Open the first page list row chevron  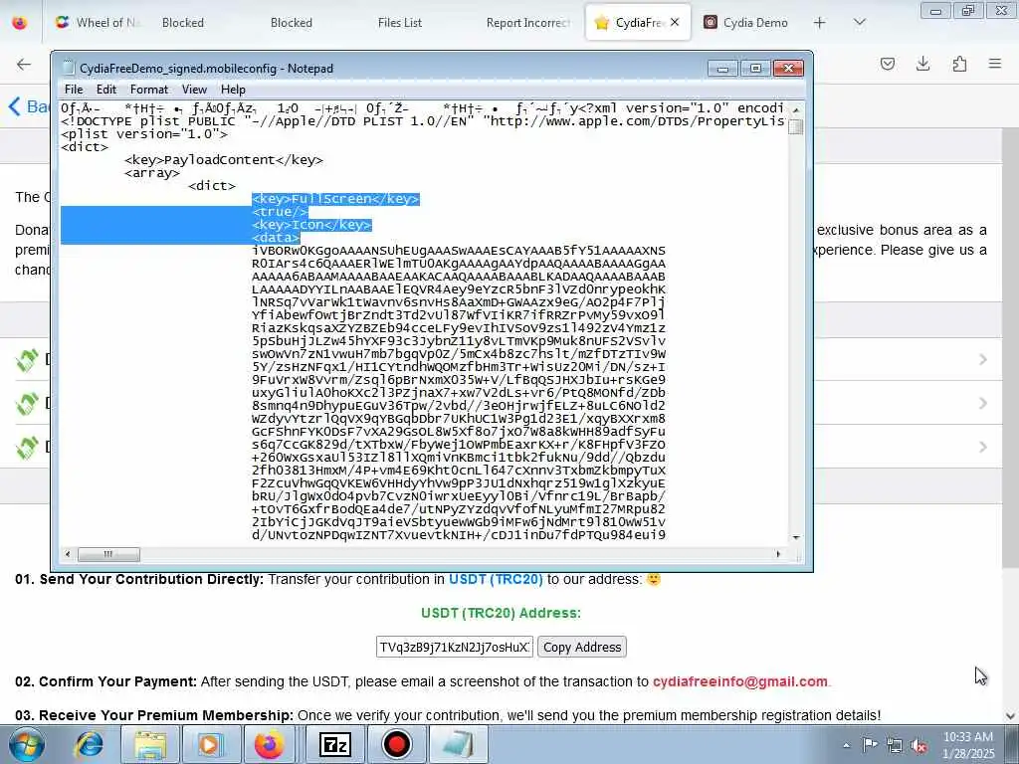pos(982,359)
